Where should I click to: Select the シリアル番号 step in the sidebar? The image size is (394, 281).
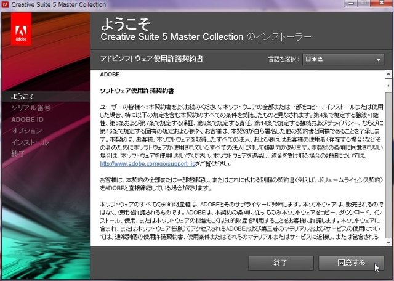pyautogui.click(x=31, y=108)
